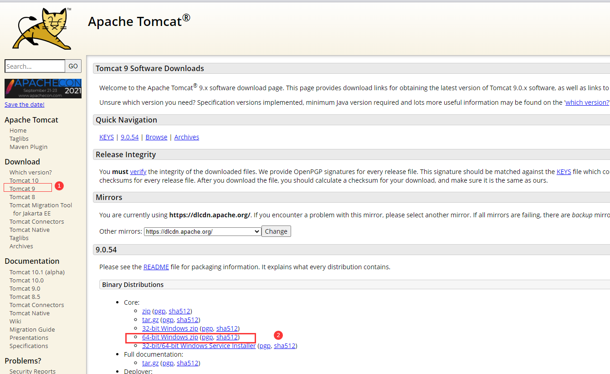Open Archives in sidebar Download section
This screenshot has width=610, height=374.
pyautogui.click(x=21, y=246)
